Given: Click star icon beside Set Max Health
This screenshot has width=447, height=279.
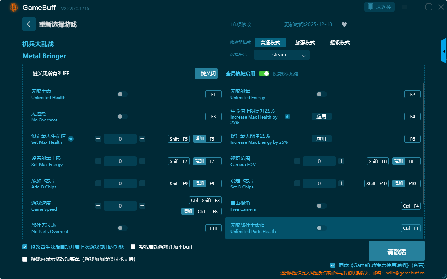Looking at the screenshot, I should coord(71,139).
